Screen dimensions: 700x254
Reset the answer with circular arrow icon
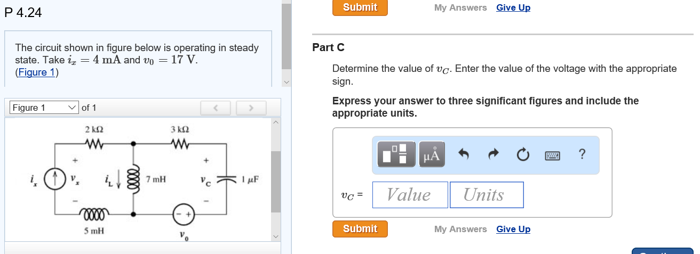point(523,155)
